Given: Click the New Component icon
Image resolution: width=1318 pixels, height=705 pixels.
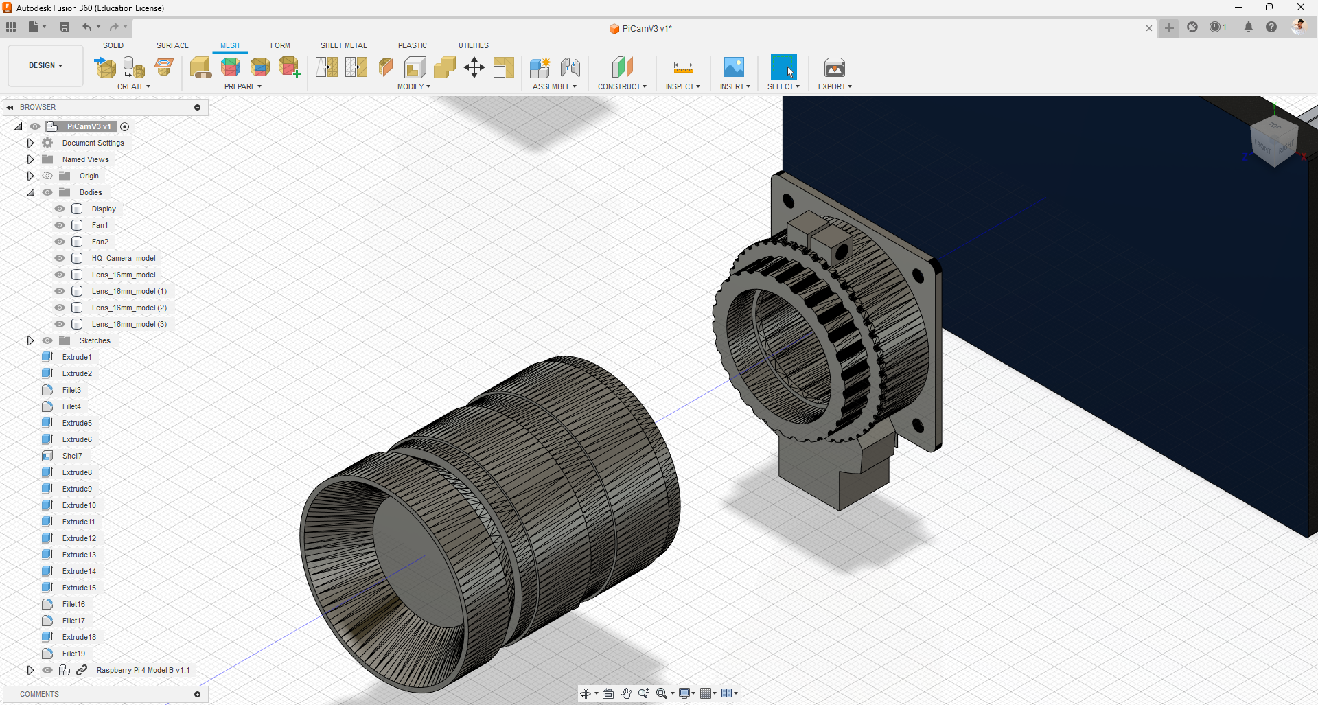Looking at the screenshot, I should point(540,67).
